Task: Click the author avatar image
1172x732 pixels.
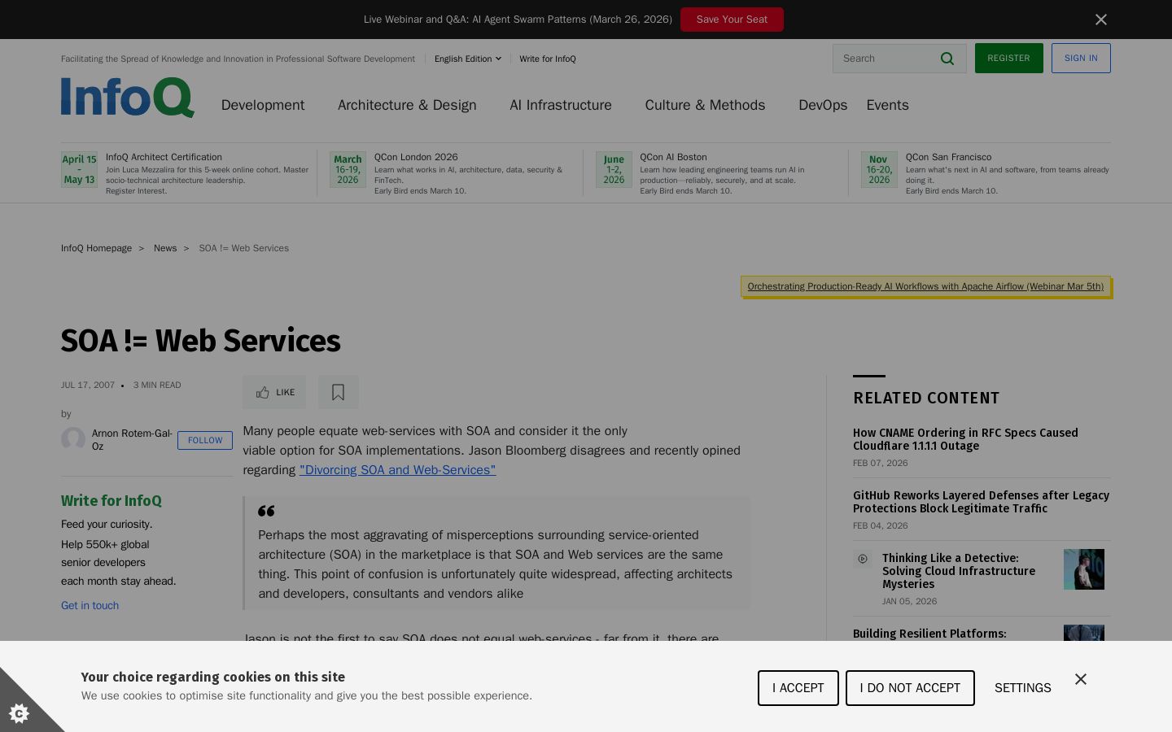Action: tap(73, 439)
